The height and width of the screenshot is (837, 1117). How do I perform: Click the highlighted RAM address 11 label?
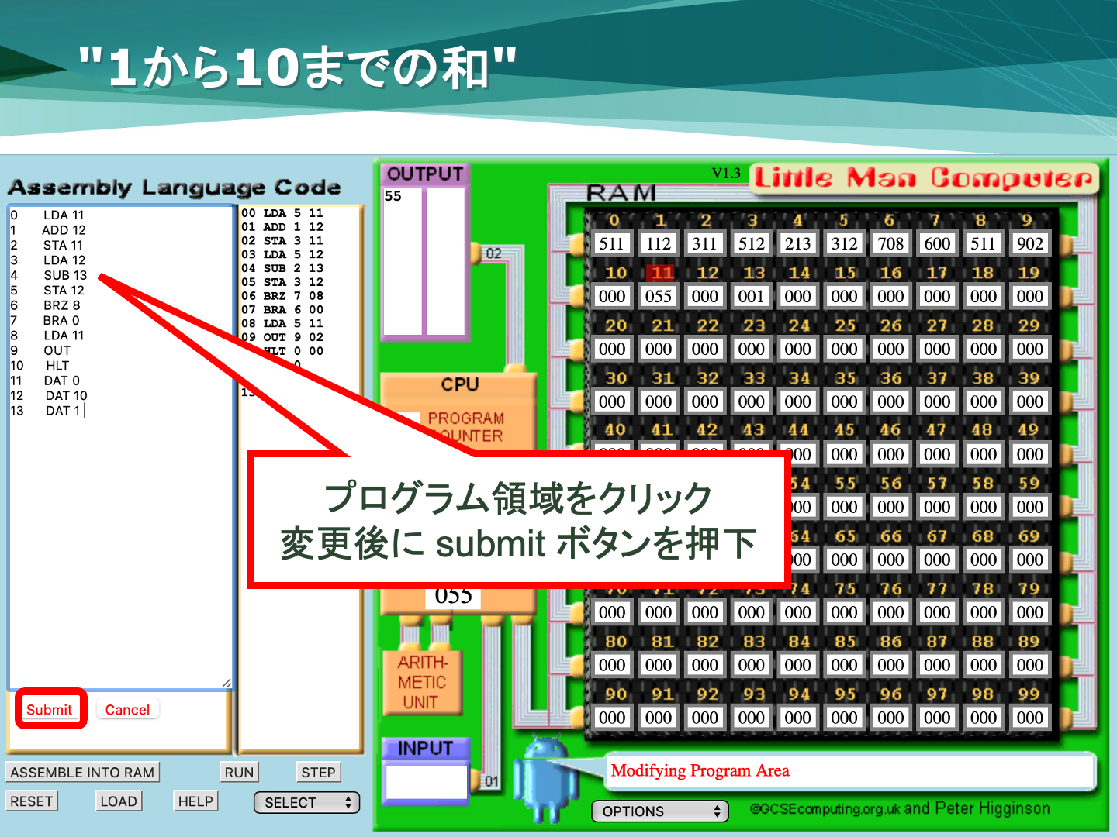(x=661, y=273)
